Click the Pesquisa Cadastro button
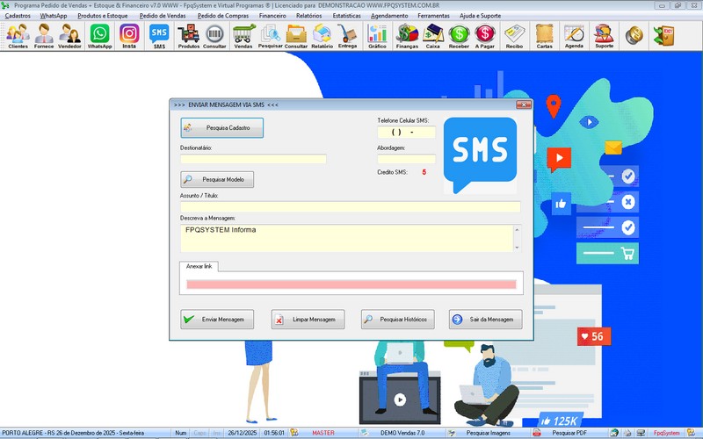Screen dimensions: 703x439 point(222,127)
